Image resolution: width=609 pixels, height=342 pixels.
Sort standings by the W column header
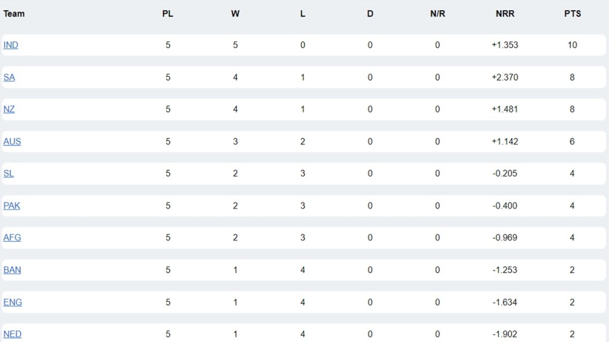235,14
